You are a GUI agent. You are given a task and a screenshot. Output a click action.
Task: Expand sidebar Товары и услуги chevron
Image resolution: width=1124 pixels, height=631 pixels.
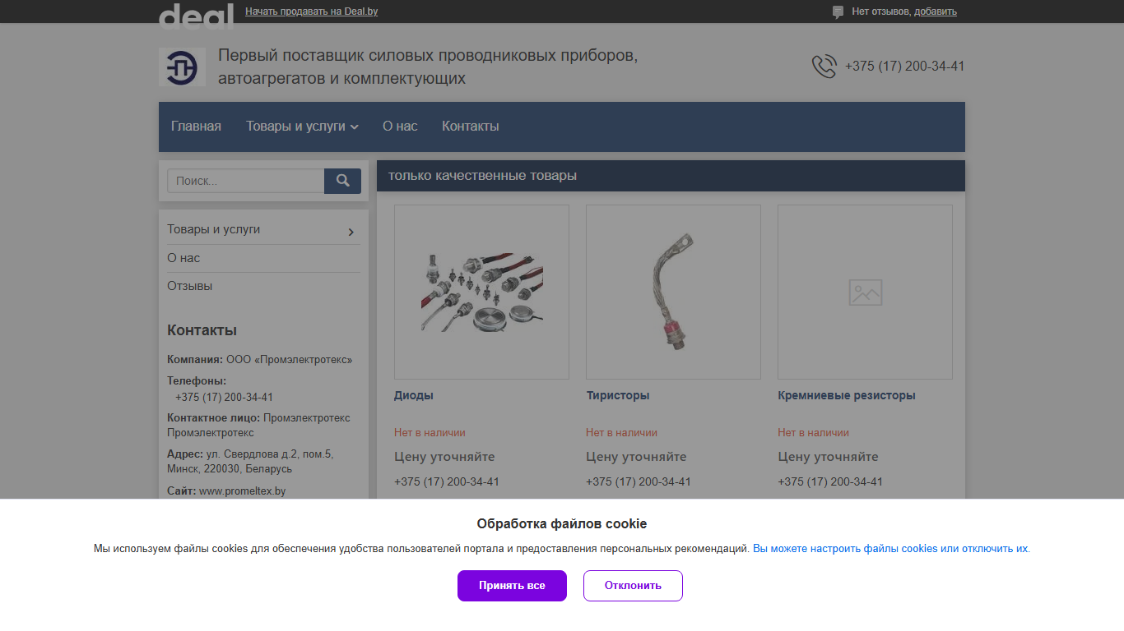pyautogui.click(x=351, y=233)
